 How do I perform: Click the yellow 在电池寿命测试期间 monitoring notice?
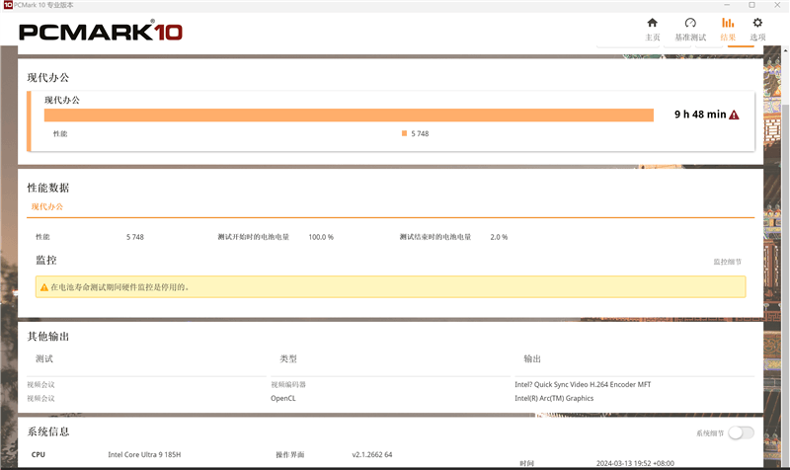(x=390, y=286)
